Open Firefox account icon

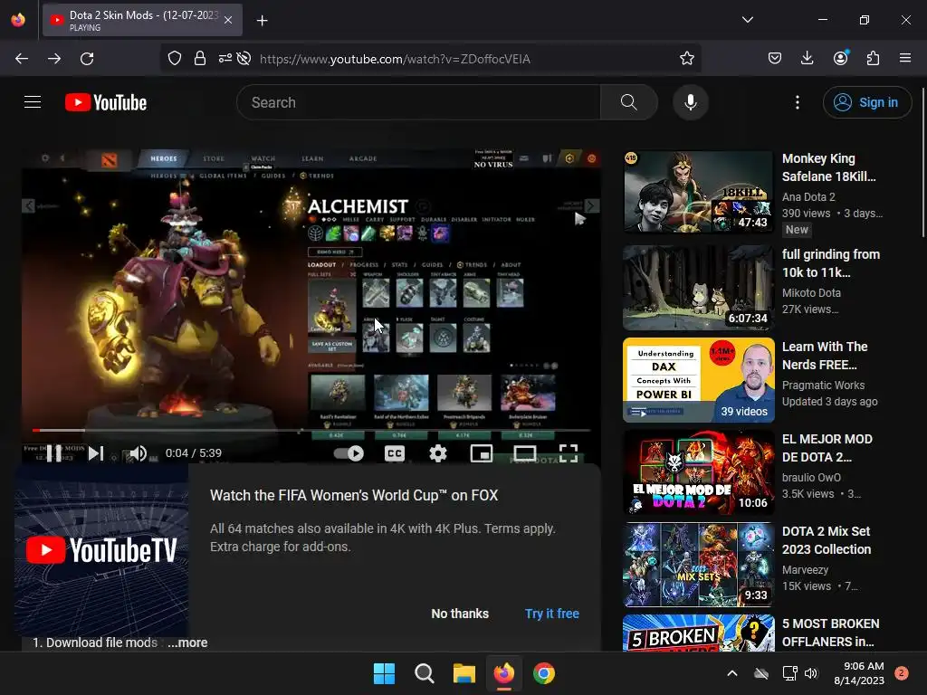(x=840, y=58)
